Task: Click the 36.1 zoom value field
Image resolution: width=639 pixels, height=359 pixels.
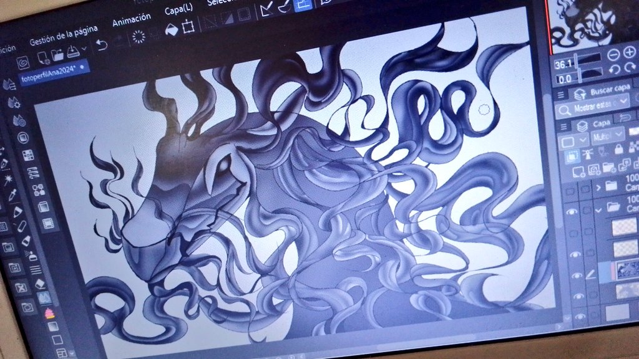Action: 564,64
